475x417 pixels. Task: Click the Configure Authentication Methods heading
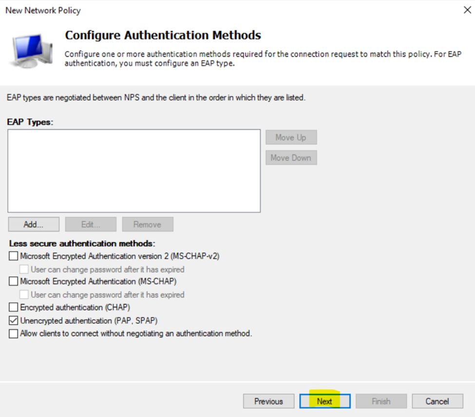(x=163, y=35)
